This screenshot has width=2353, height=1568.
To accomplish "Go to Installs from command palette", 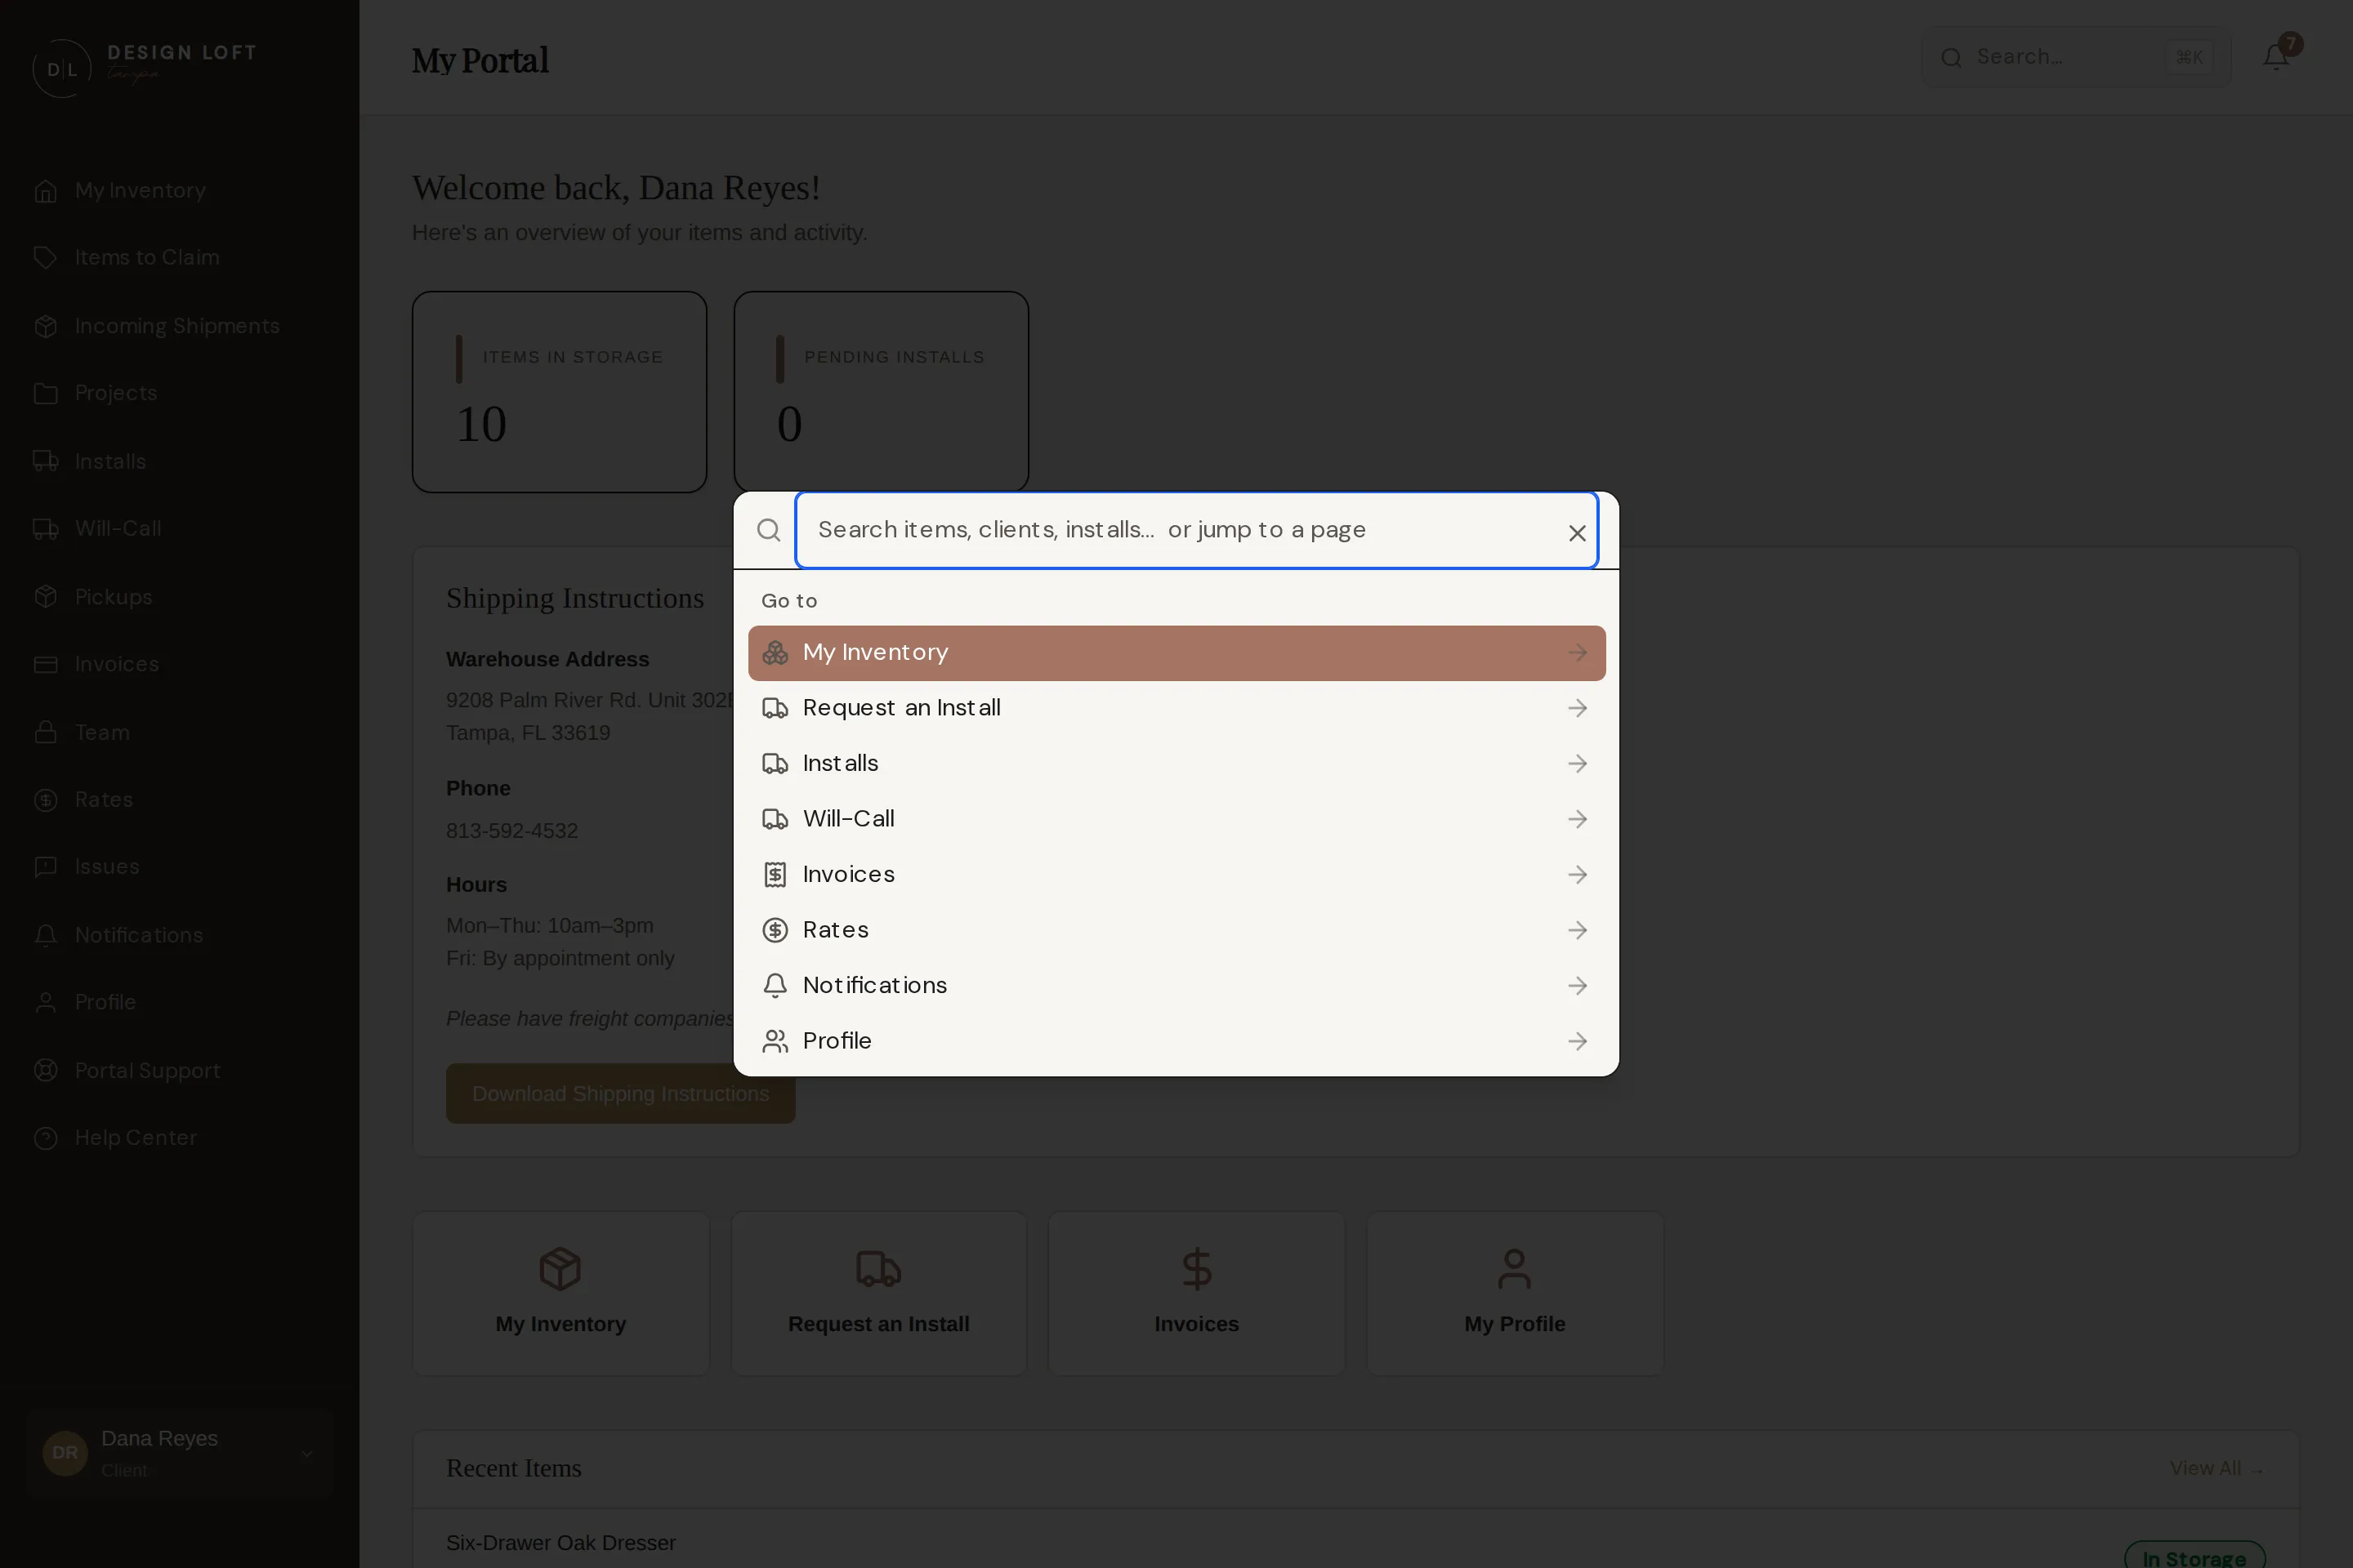I will [1176, 764].
